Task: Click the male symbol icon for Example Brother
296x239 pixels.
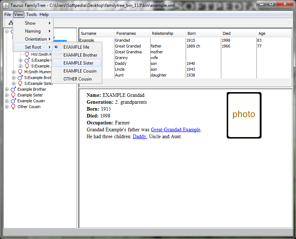Action: coord(13,89)
